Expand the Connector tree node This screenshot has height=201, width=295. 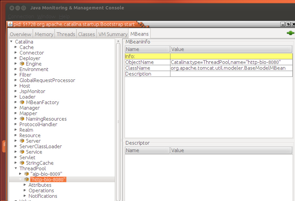(x=16, y=53)
